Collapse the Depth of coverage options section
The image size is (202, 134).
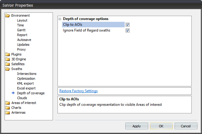coord(60,19)
